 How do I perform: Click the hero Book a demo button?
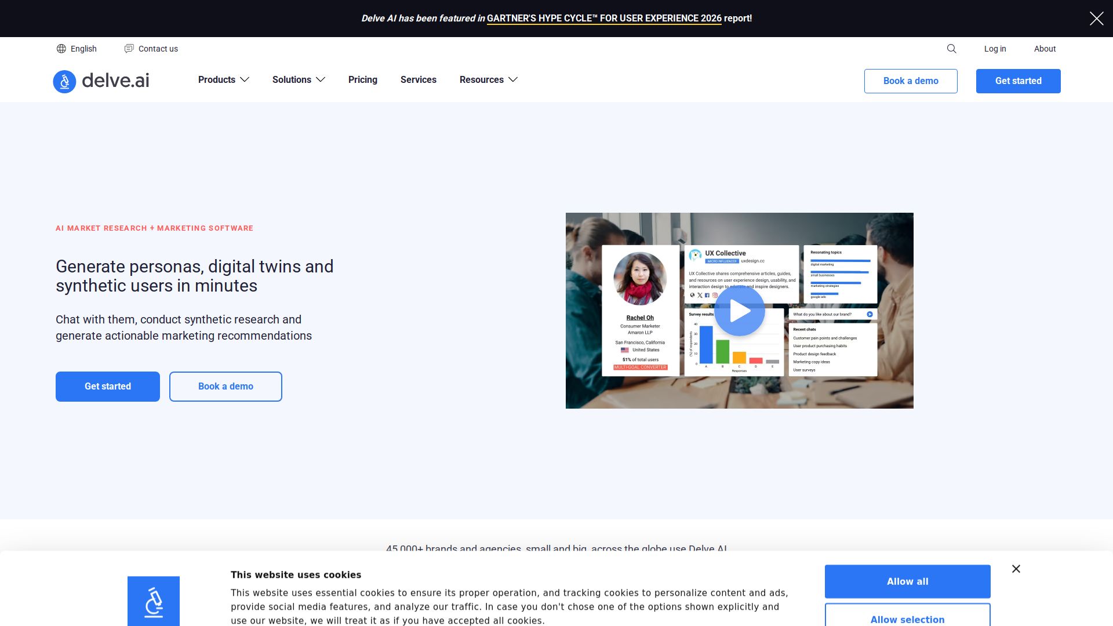click(x=225, y=387)
